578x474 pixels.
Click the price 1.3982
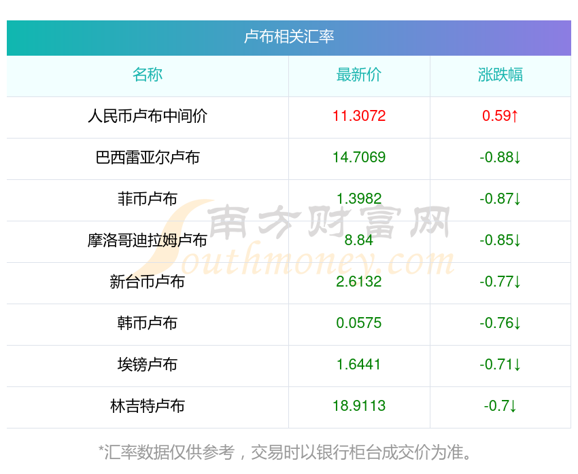click(x=359, y=199)
